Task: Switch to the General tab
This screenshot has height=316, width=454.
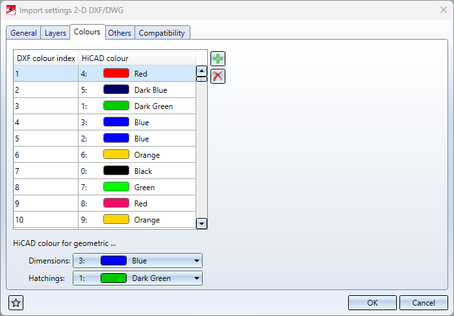Action: (x=23, y=33)
